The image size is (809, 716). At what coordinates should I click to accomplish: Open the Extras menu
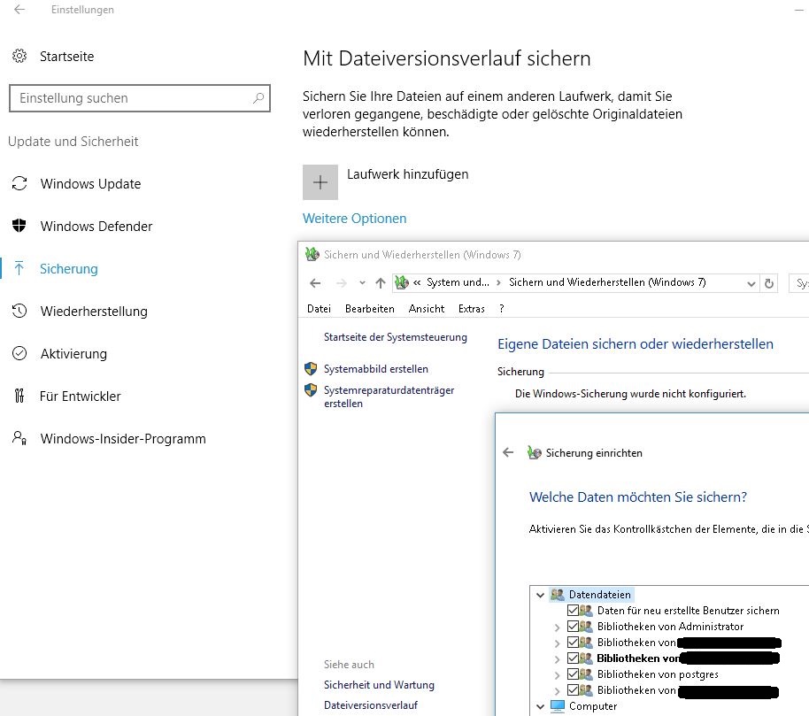pyautogui.click(x=472, y=309)
